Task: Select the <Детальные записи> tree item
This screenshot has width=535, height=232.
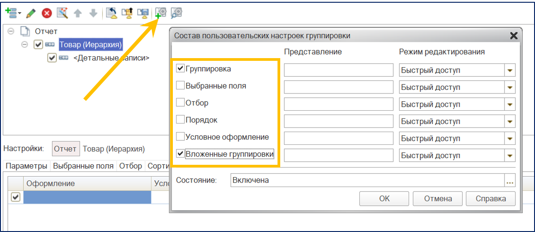Action: click(x=111, y=58)
